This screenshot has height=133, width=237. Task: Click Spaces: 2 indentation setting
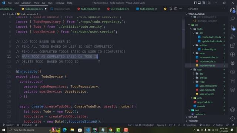pyautogui.click(x=161, y=125)
